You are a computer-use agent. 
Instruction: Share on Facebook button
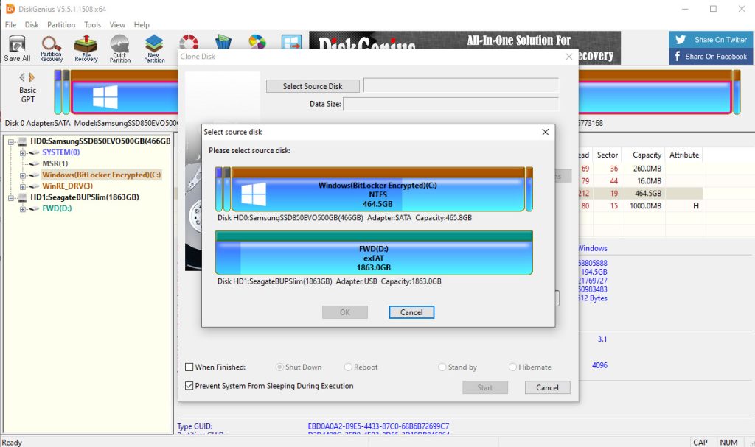coord(711,56)
